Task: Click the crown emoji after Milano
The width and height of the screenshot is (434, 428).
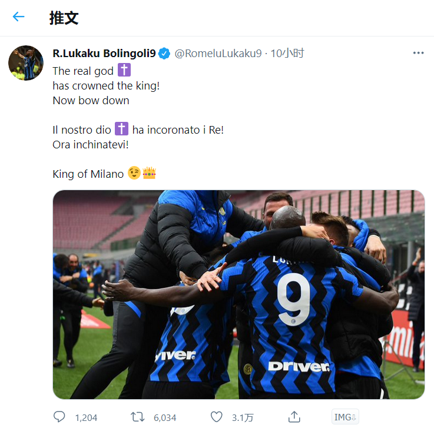Action: point(149,173)
